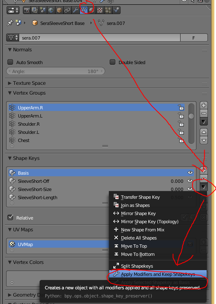Viewport: 216px width, 304px height.
Task: Remove the active vertex group with minus
Action: 204,113
